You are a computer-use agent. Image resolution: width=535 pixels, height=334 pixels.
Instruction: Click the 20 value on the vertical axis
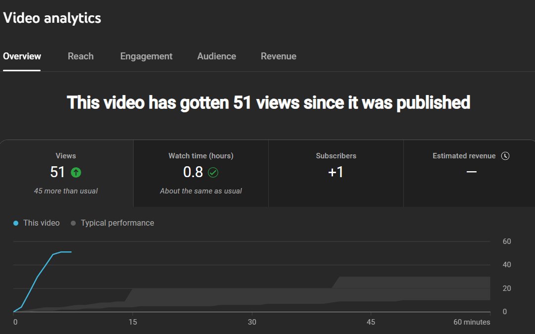point(507,288)
